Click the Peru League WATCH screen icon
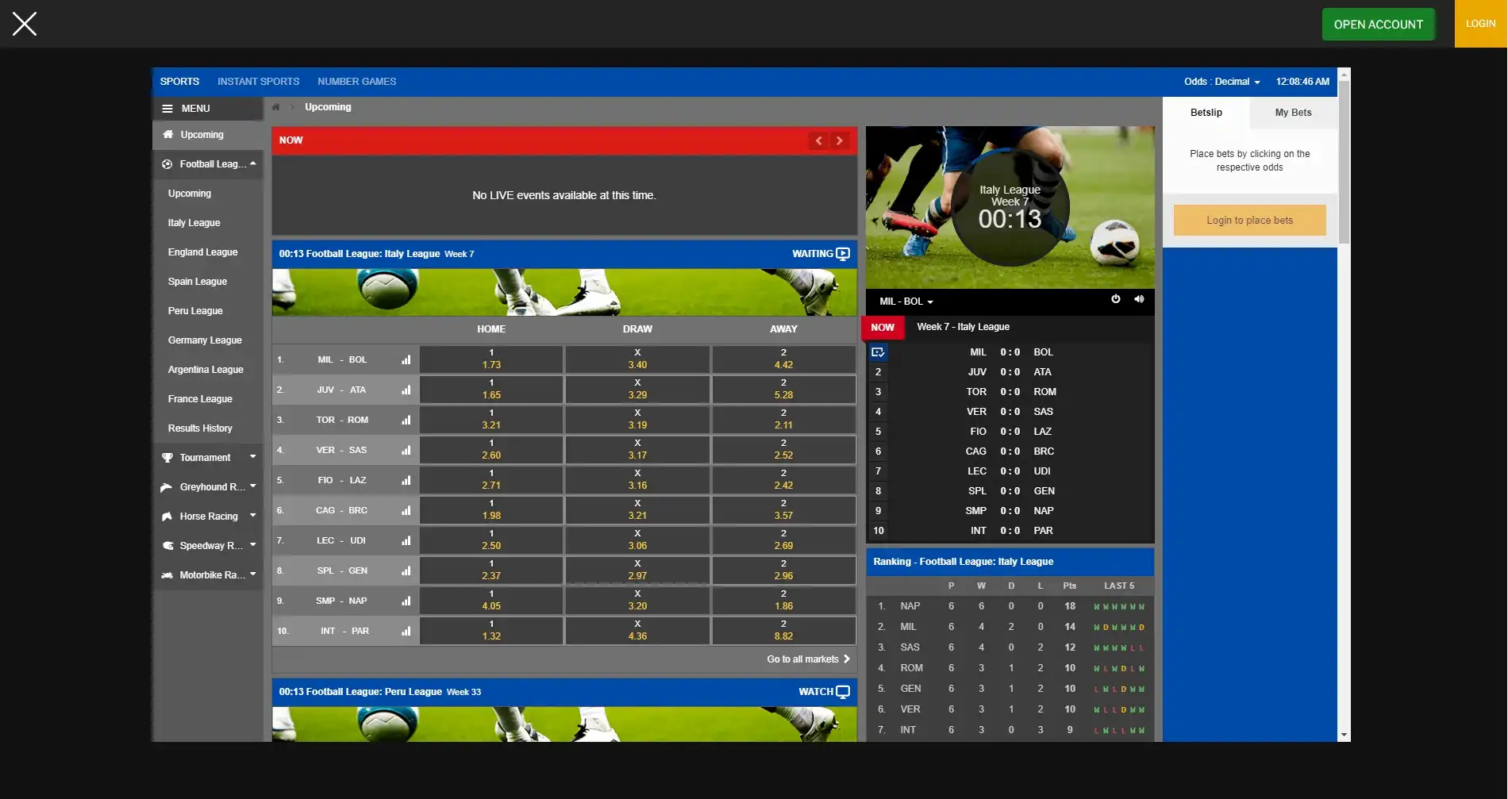Screen dimensions: 1508x799 click(x=842, y=692)
